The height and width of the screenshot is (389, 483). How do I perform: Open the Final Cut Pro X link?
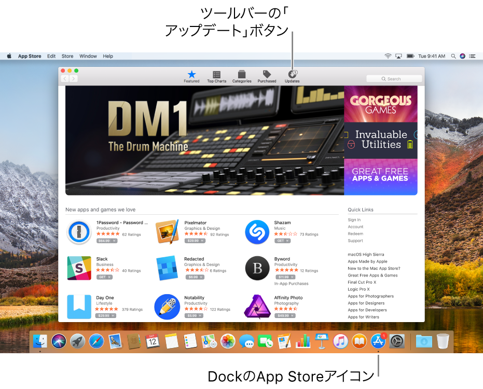(362, 282)
